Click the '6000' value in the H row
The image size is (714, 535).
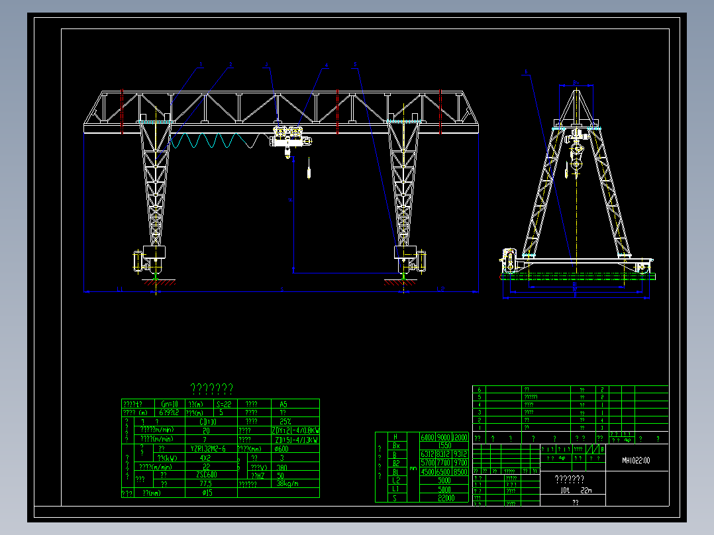click(x=427, y=437)
